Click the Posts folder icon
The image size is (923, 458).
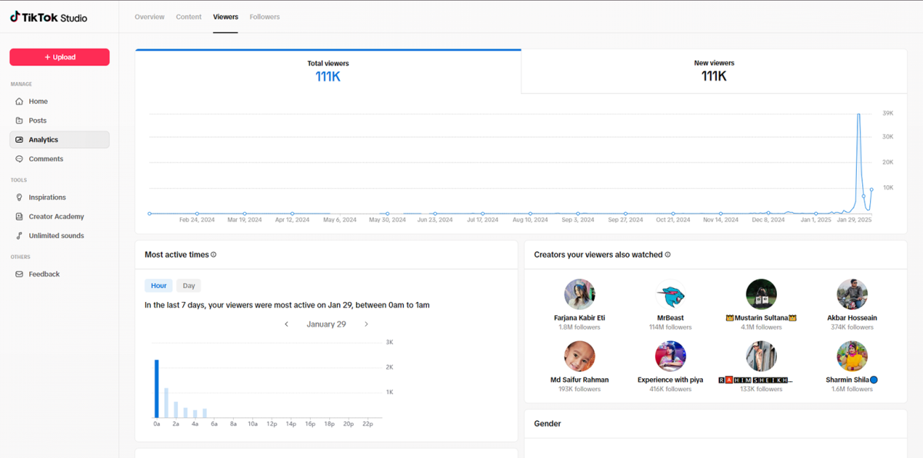pyautogui.click(x=19, y=121)
